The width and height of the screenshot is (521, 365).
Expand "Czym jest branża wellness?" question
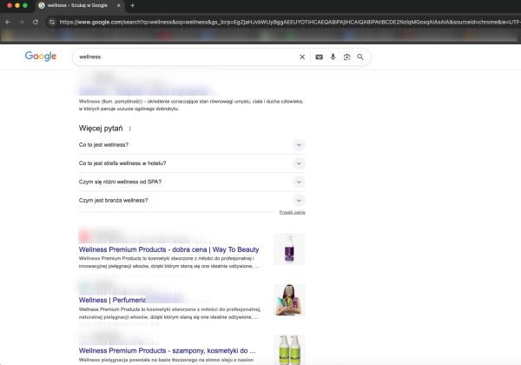pos(299,200)
